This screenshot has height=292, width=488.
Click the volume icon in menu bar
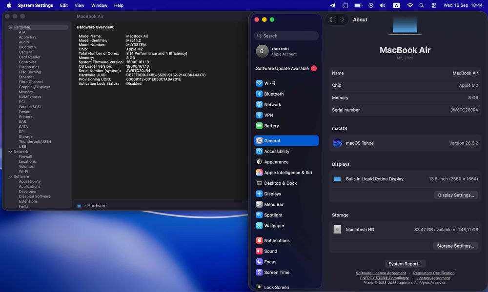[383, 5]
